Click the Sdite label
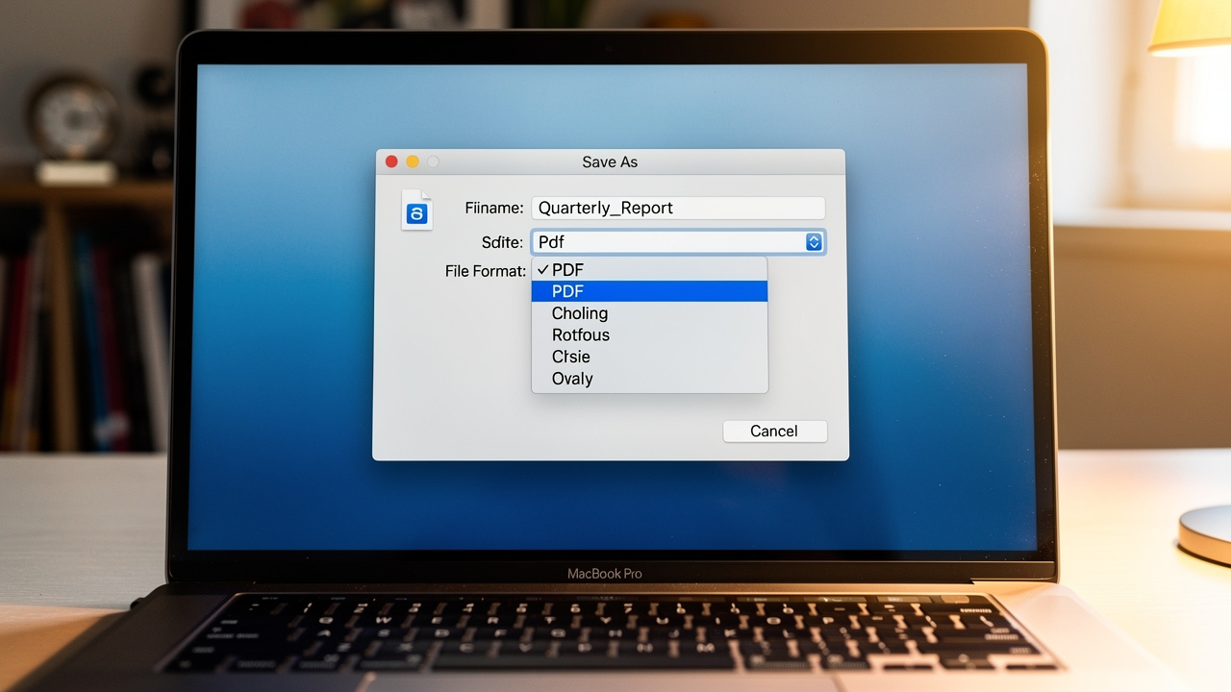The height and width of the screenshot is (692, 1231). point(502,242)
